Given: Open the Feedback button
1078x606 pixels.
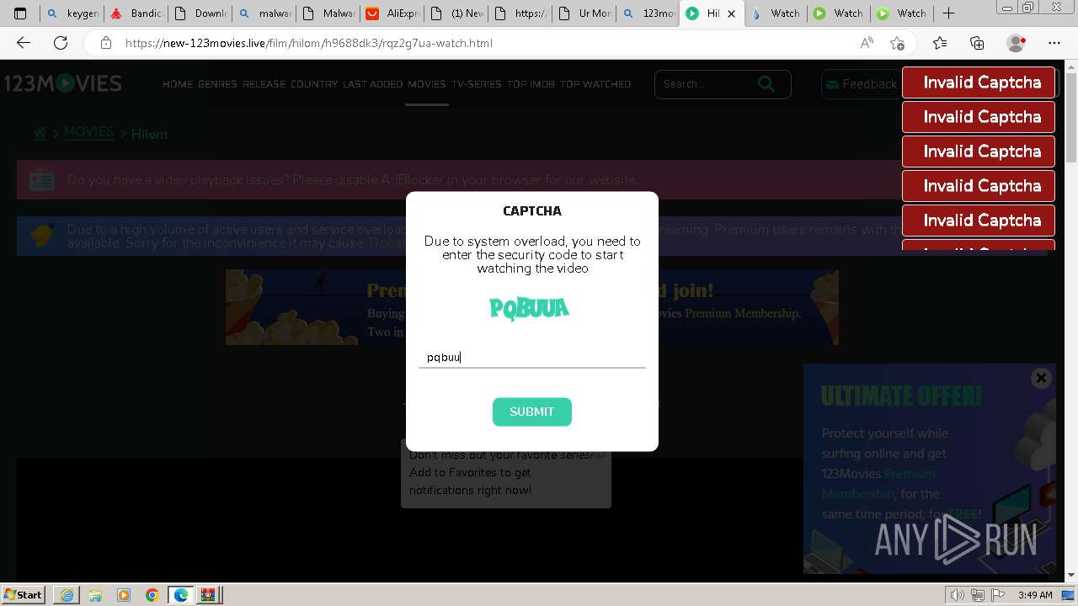Looking at the screenshot, I should coord(861,84).
